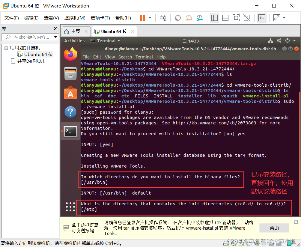Screen dimensions: 301x247
Task: Minimize the terminal window
Action: tap(285, 49)
